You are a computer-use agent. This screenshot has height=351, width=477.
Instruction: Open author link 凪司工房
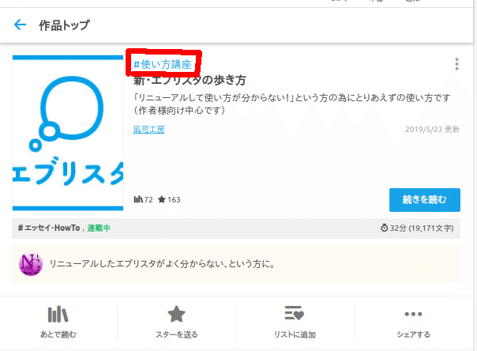[148, 130]
